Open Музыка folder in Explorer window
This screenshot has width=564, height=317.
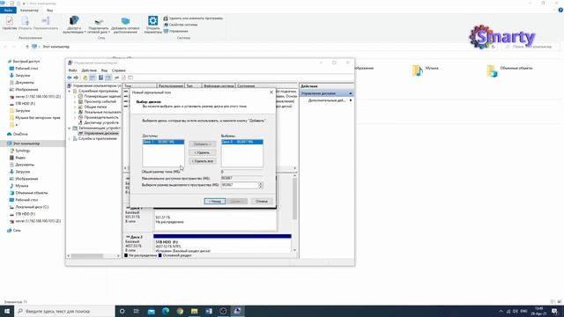click(426, 70)
